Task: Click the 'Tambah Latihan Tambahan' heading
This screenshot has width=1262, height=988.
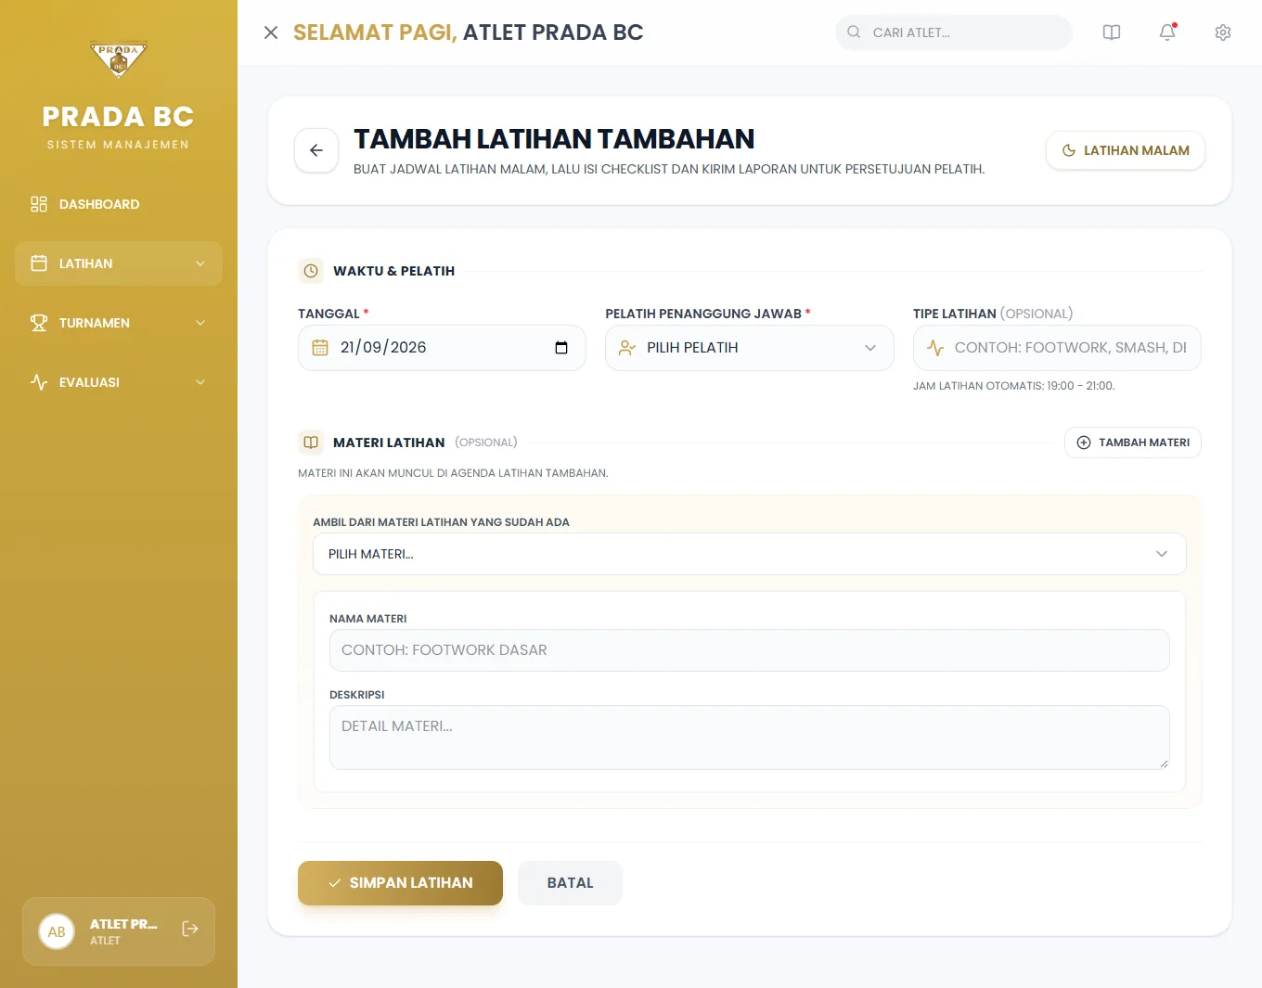Action: [x=554, y=139]
